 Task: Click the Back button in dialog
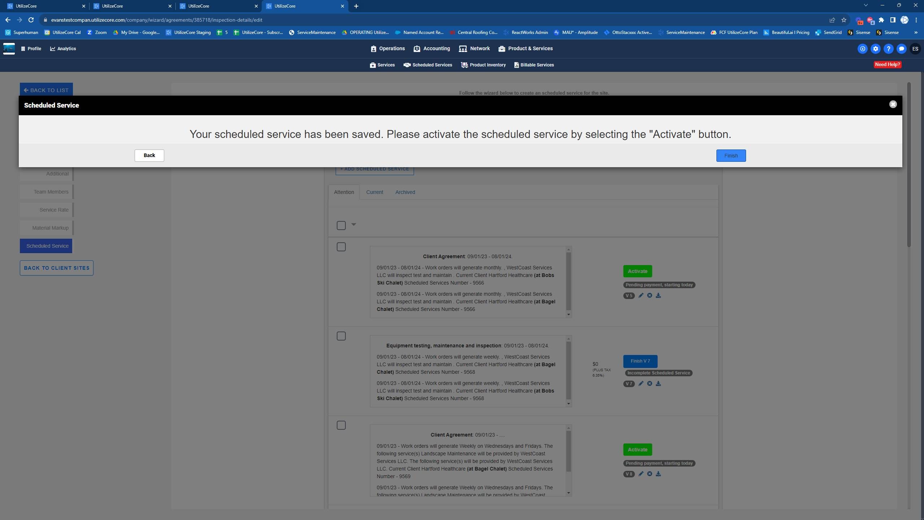click(149, 155)
